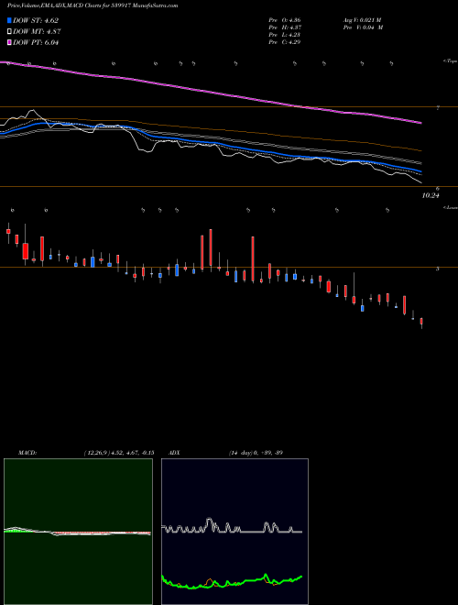The width and height of the screenshot is (458, 605).
Task: Click the blue DOW ST legend swatch
Action: click(x=9, y=20)
